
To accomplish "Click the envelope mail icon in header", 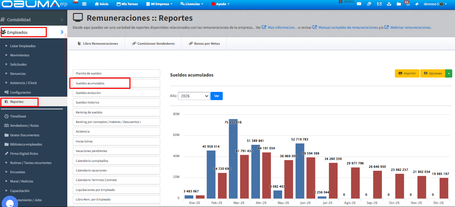I will click(379, 4).
